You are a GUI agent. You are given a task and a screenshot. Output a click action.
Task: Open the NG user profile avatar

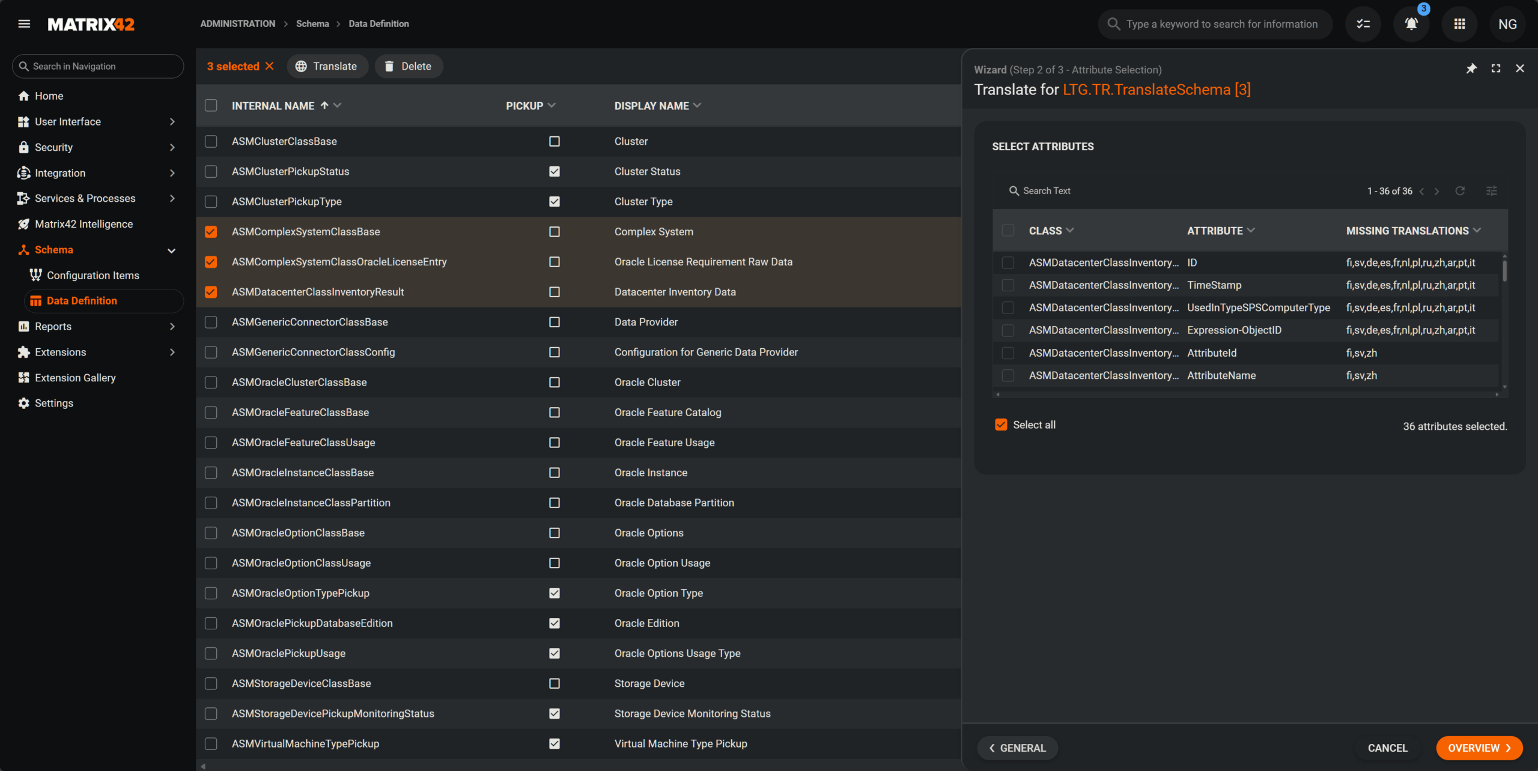coord(1507,24)
